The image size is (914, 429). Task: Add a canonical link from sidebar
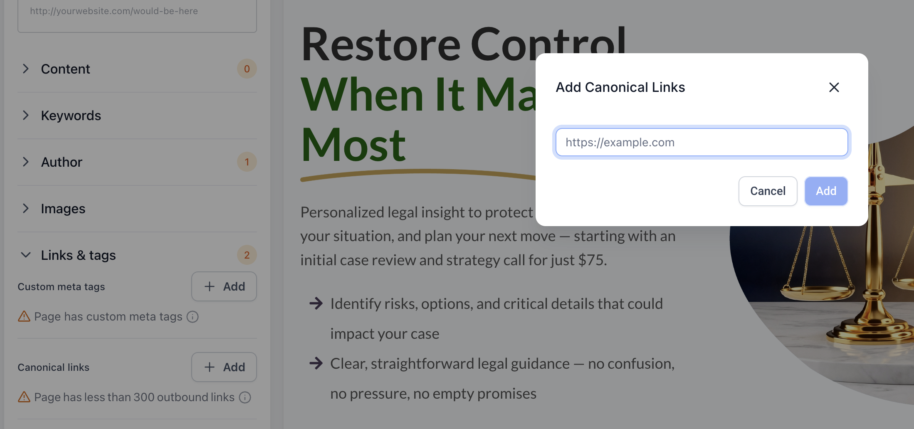[224, 367]
